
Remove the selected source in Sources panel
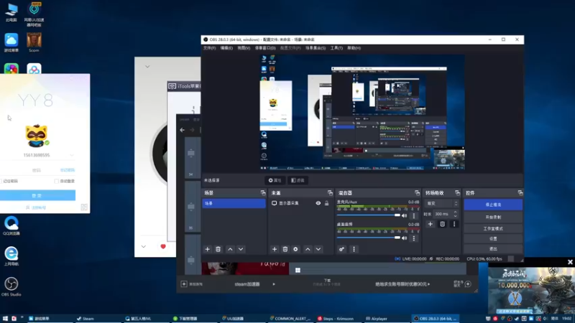click(285, 249)
